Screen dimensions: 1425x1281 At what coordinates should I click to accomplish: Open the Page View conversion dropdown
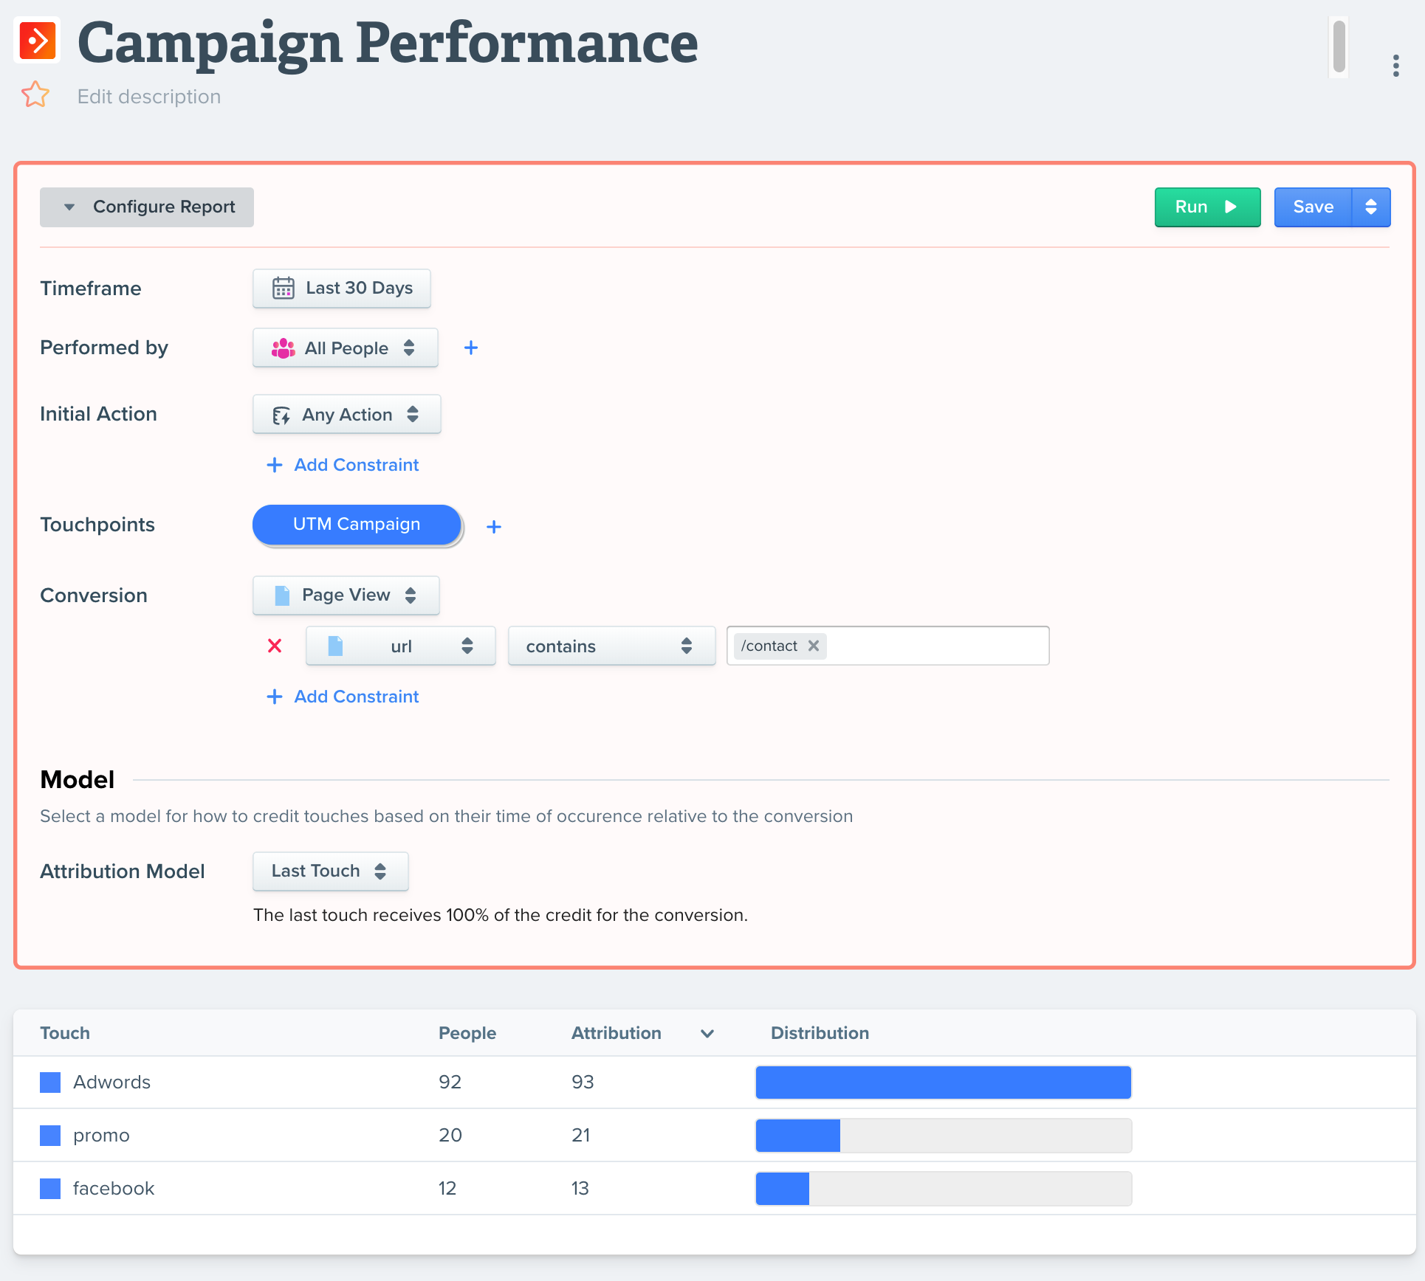[x=346, y=595]
